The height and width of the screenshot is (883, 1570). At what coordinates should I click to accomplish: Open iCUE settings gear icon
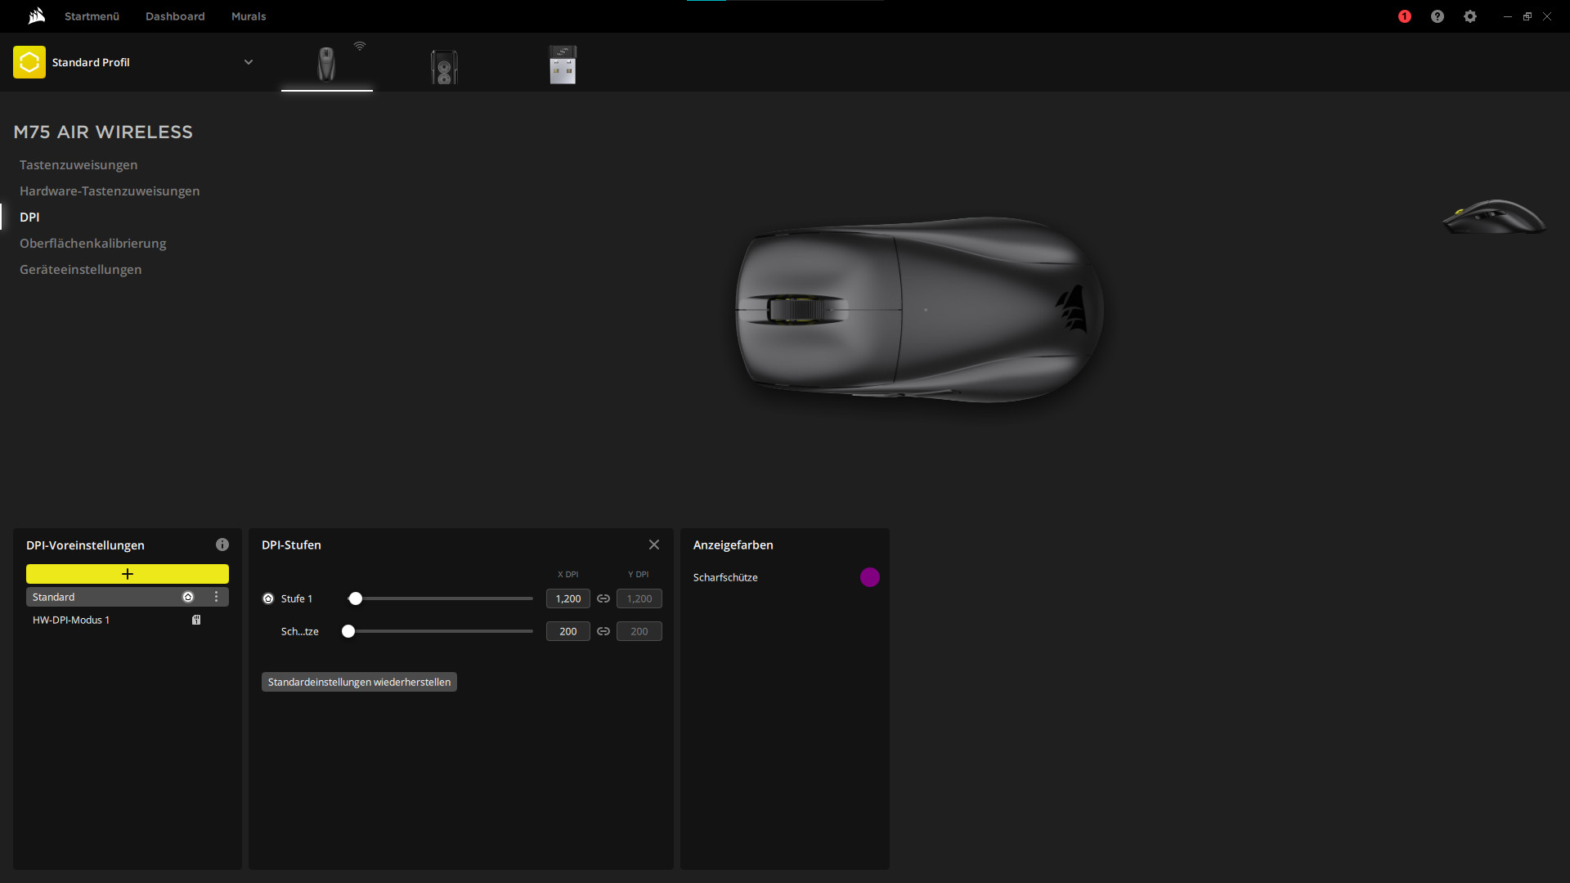pos(1470,16)
